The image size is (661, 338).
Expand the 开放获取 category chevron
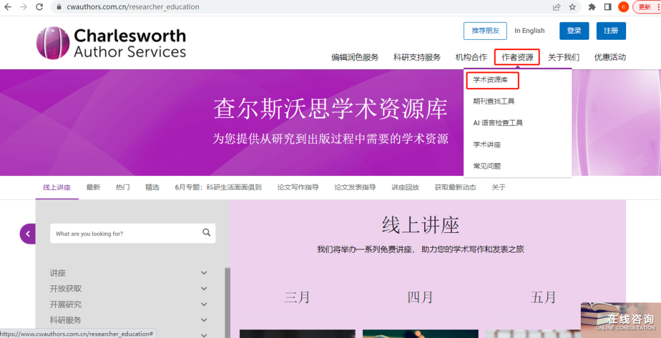pos(204,288)
